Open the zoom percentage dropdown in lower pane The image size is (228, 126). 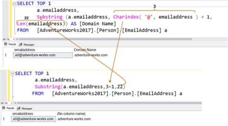coord(12,103)
